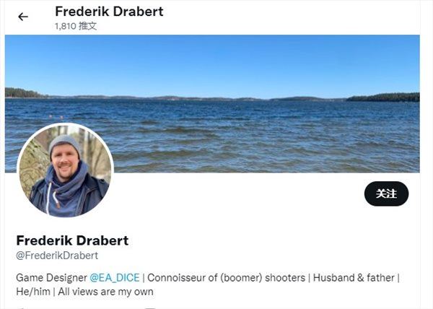The height and width of the screenshot is (309, 433).
Task: Click the @FrederikDrabert handle text
Action: [57, 256]
